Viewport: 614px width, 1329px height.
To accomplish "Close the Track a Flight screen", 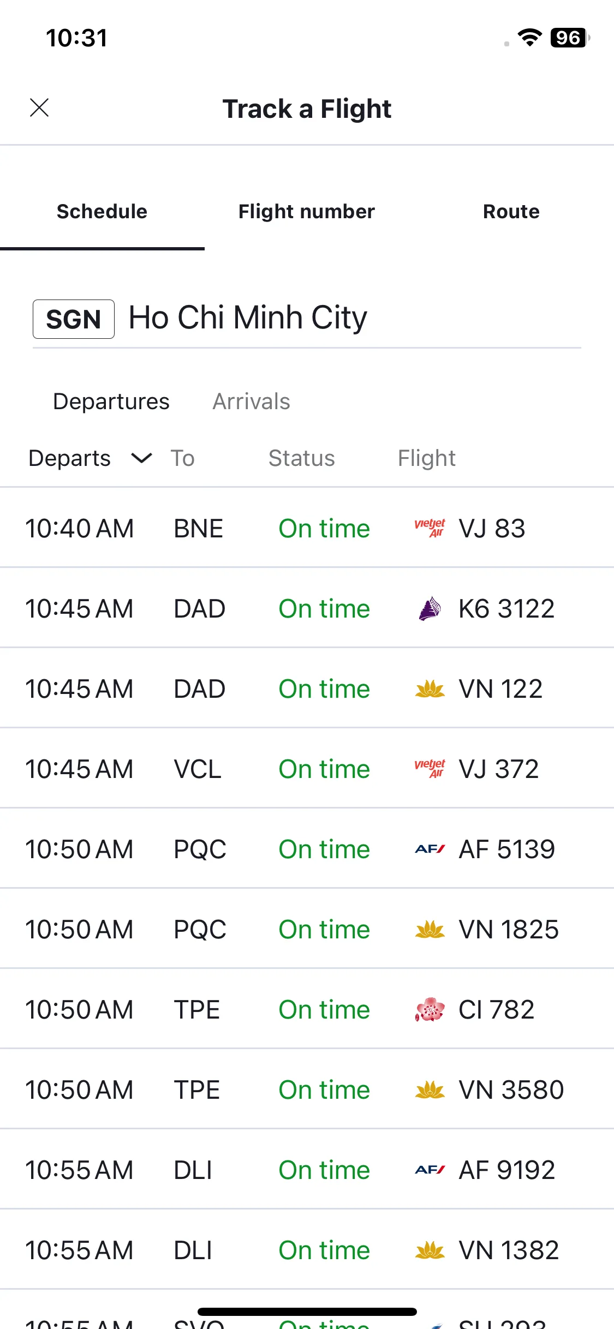I will [39, 107].
